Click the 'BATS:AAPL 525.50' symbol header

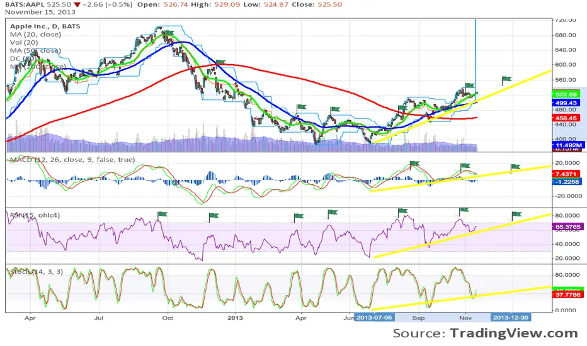pos(38,4)
